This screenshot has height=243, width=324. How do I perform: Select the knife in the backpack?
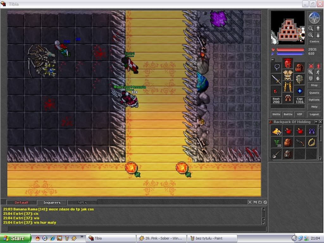[300, 143]
